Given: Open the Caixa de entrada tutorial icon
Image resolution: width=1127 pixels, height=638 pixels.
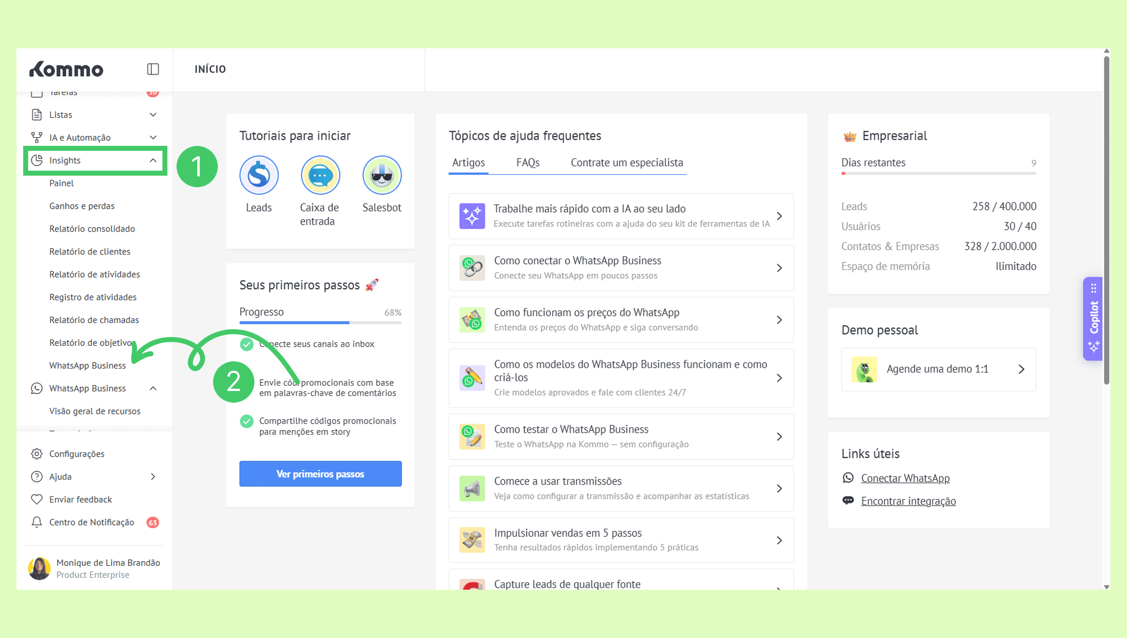Looking at the screenshot, I should click(320, 175).
